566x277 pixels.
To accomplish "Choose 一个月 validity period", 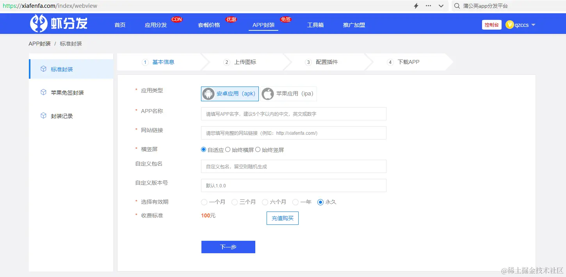I will pos(204,202).
